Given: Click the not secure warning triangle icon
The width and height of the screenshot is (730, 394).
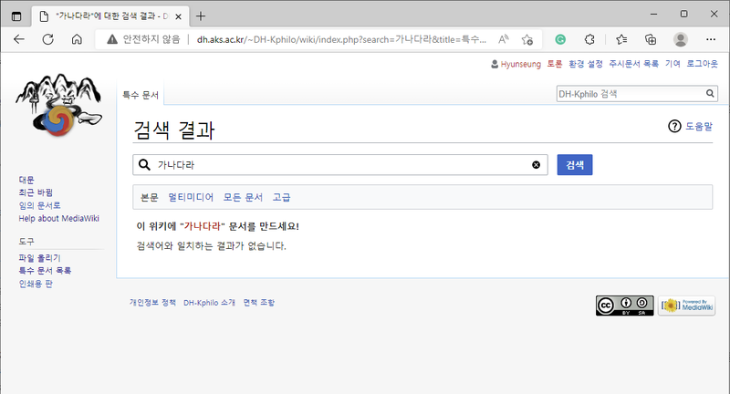Looking at the screenshot, I should click(111, 39).
